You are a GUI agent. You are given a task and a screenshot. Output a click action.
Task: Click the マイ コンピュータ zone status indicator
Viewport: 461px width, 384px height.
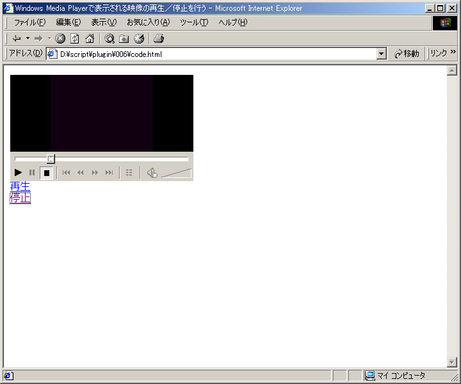point(395,376)
